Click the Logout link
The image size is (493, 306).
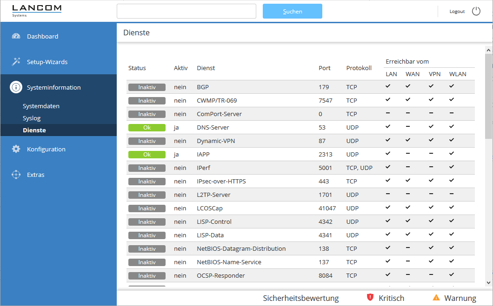coord(457,12)
